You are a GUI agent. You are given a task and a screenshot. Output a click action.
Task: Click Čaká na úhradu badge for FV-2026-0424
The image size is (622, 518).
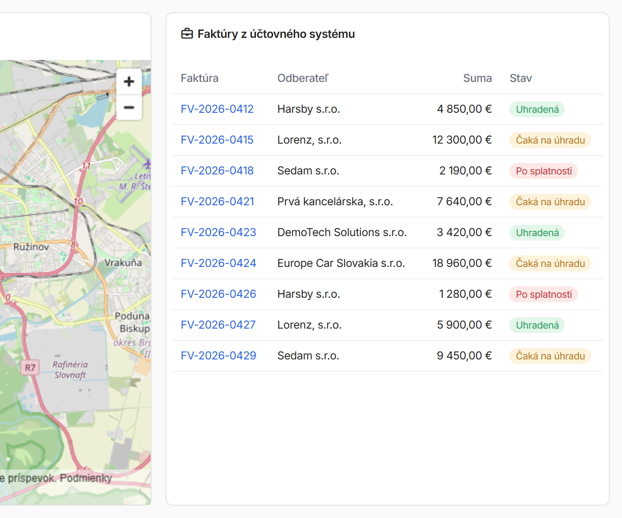pos(550,263)
